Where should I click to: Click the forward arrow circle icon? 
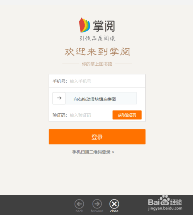97,204
